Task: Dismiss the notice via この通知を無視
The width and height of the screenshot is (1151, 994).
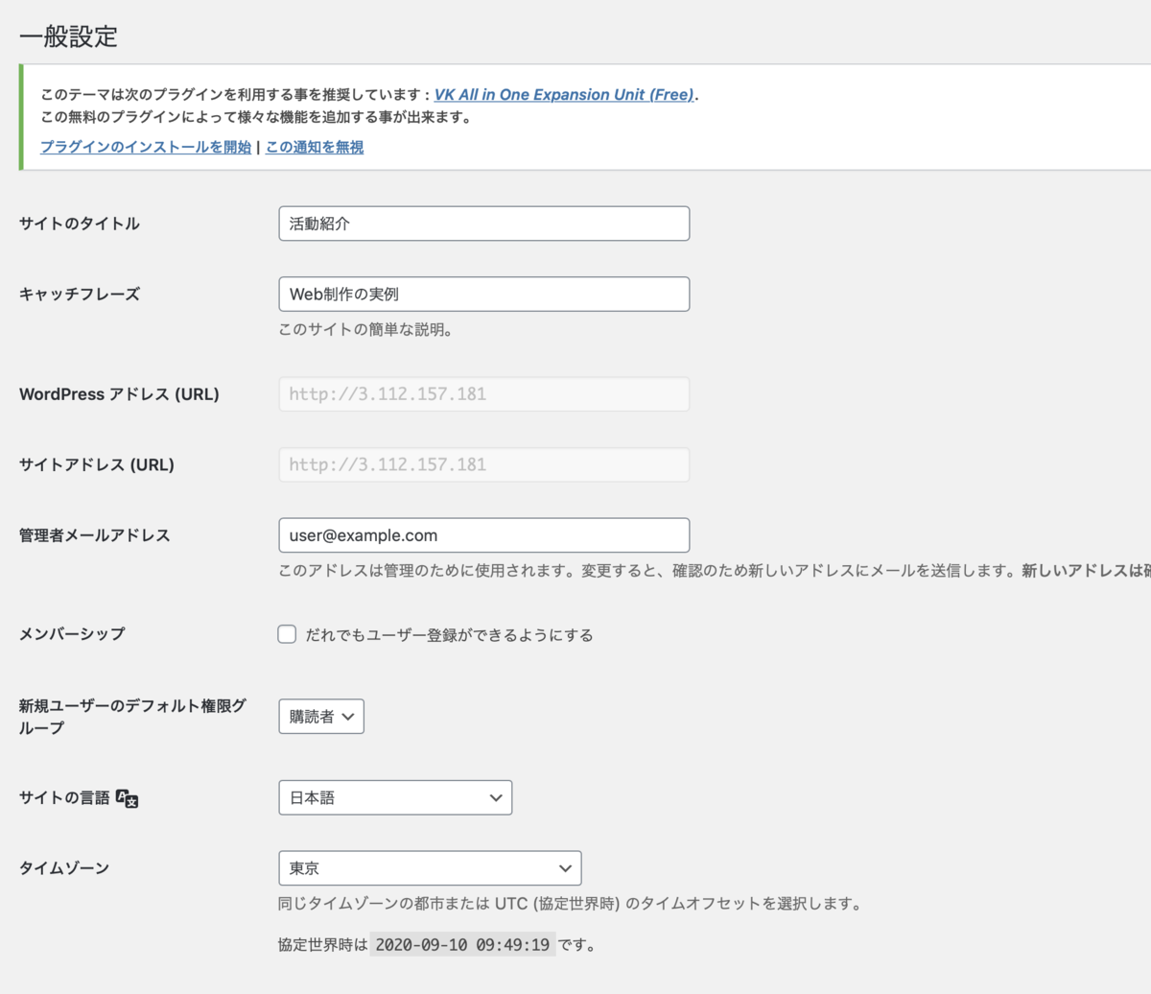Action: (x=314, y=147)
